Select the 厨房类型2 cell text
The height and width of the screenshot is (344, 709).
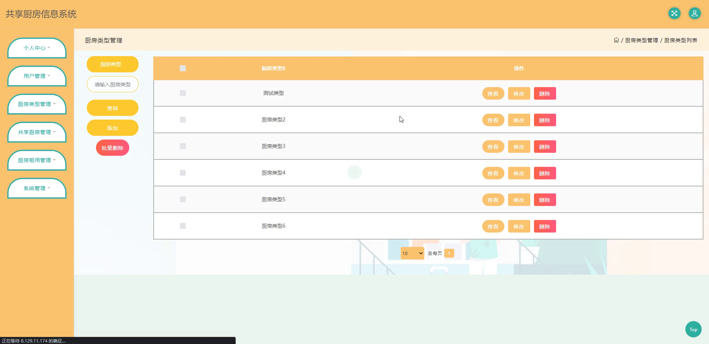(x=274, y=120)
